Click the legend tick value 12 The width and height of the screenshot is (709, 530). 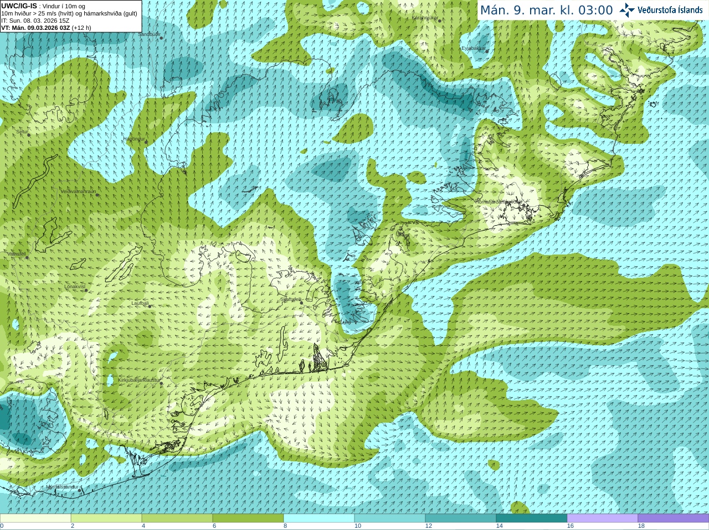tap(429, 526)
